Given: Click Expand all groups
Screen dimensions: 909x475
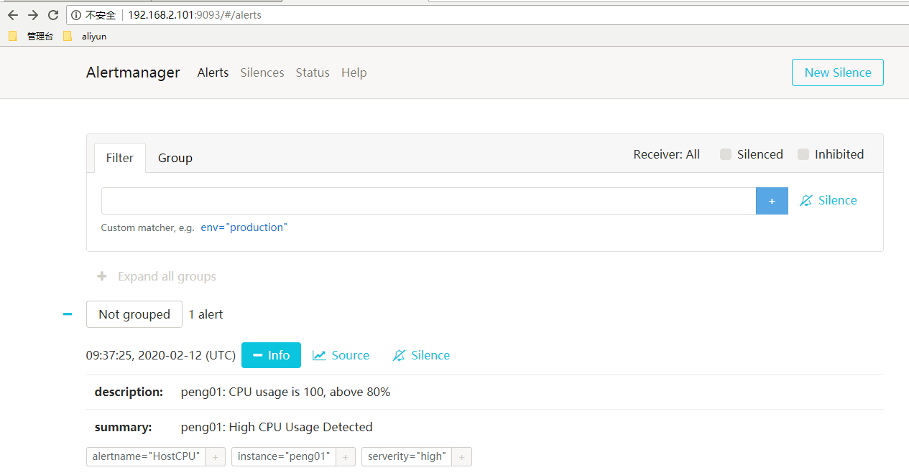Looking at the screenshot, I should [157, 276].
